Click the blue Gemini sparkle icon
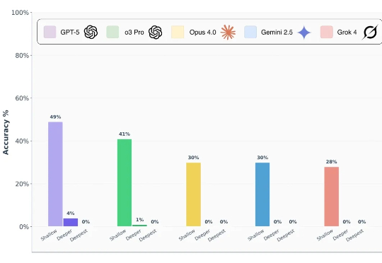This screenshot has height=263, width=382. click(304, 33)
